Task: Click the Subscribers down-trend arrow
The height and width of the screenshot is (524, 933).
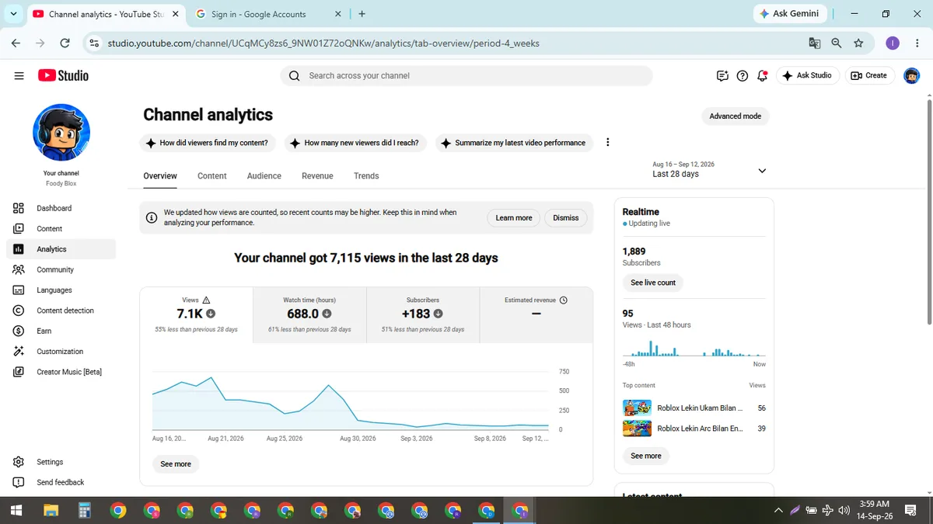Action: 439,314
